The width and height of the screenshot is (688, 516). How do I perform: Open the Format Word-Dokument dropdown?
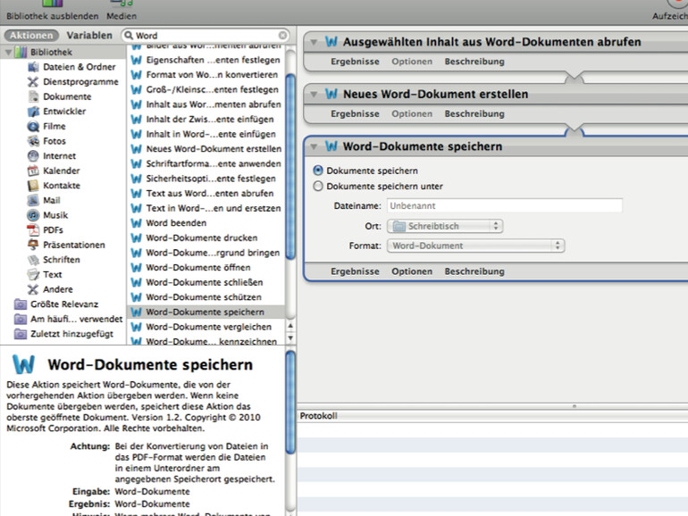476,246
